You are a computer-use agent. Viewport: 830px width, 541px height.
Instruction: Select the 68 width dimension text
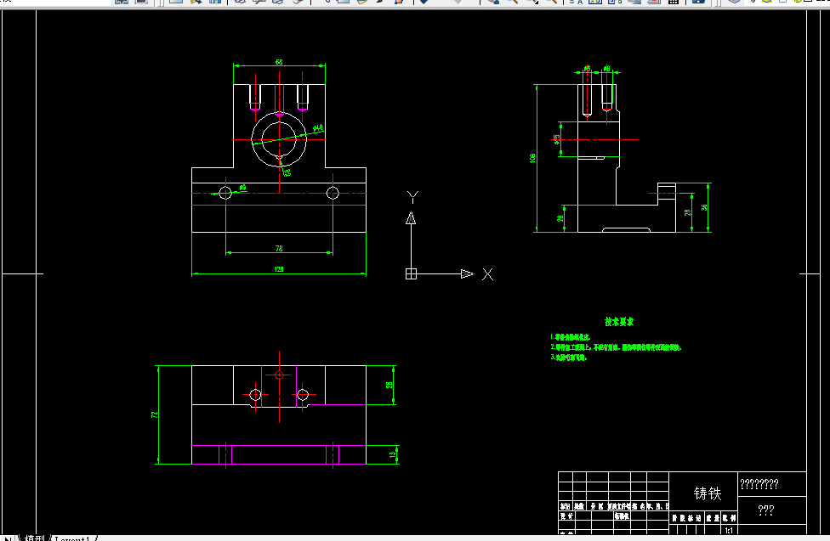[x=279, y=62]
